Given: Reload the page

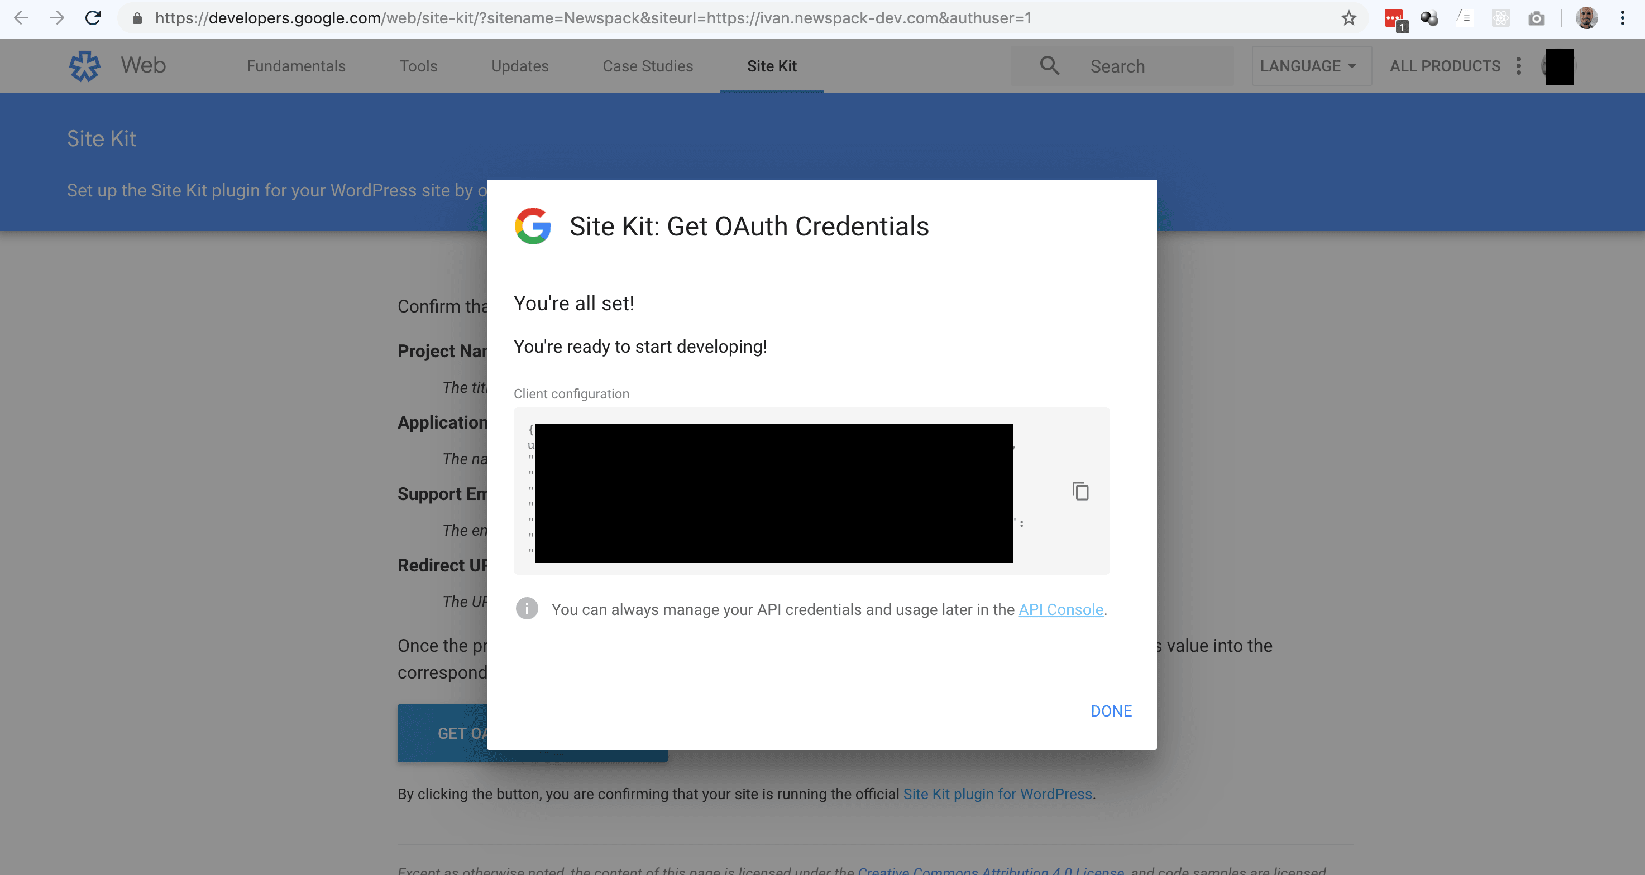Looking at the screenshot, I should (93, 18).
